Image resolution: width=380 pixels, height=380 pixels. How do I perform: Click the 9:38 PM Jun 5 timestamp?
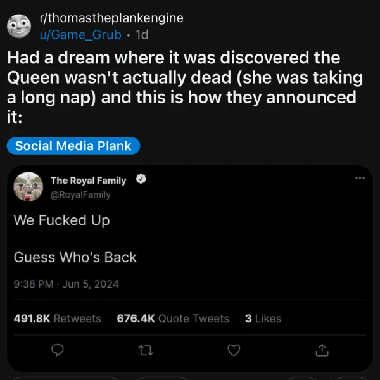pyautogui.click(x=66, y=284)
